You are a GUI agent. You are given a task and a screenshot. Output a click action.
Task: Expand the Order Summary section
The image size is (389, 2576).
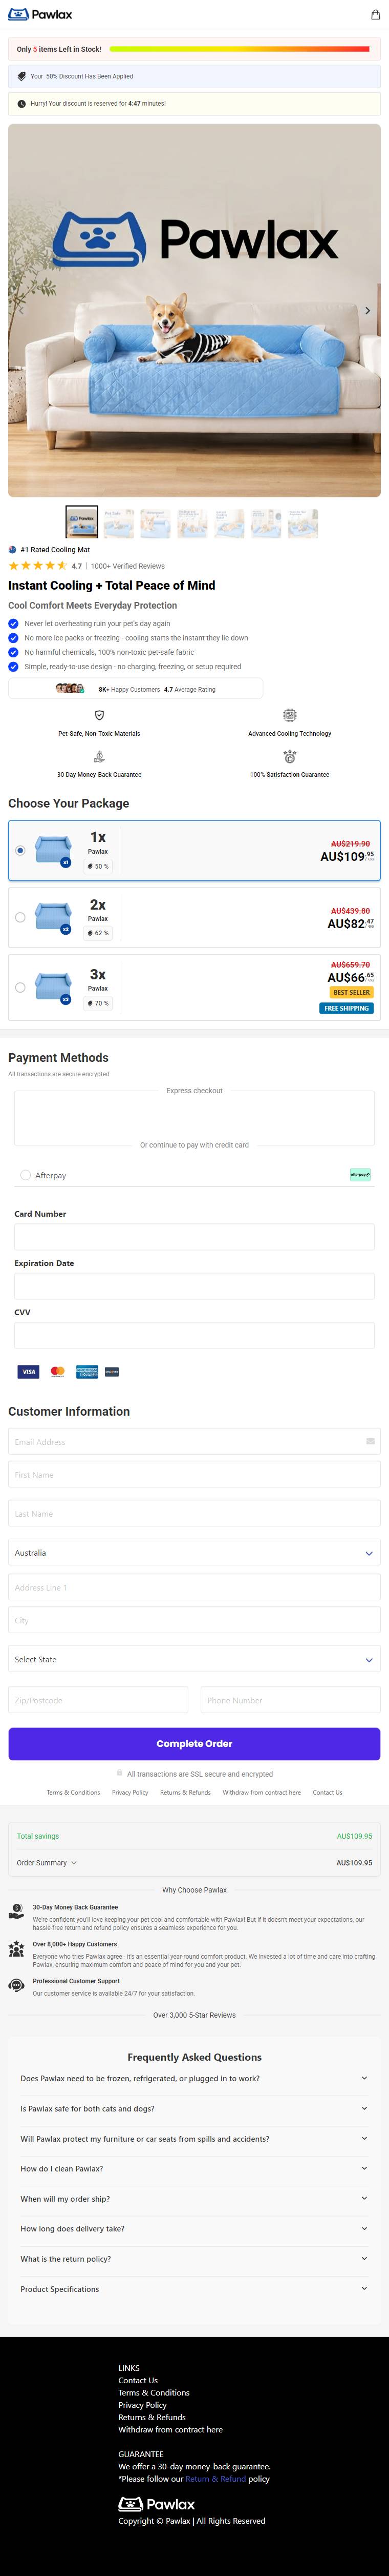[x=47, y=1863]
